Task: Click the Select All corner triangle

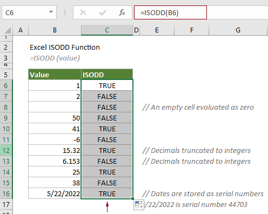Action: click(8, 30)
